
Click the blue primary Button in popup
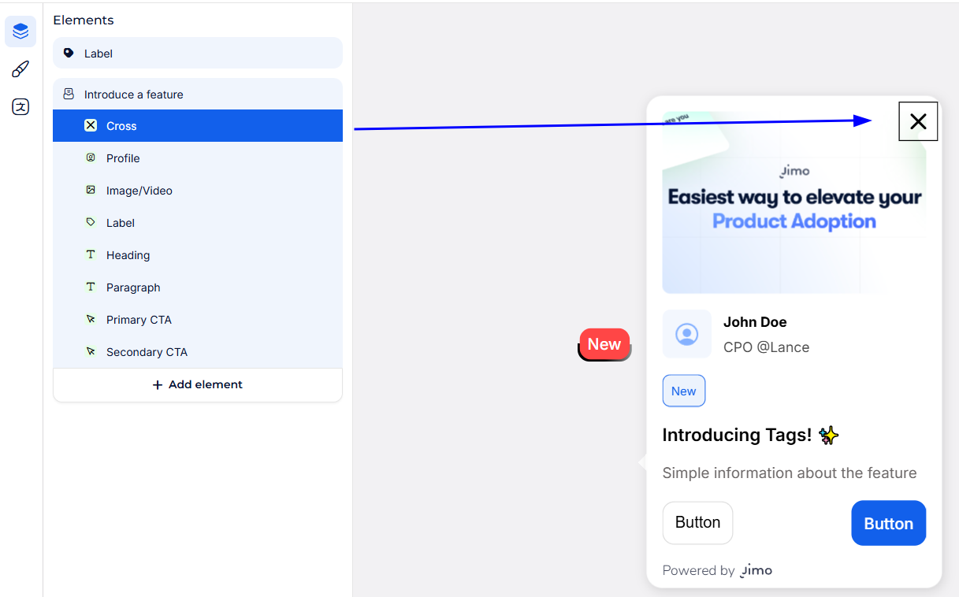pos(888,524)
